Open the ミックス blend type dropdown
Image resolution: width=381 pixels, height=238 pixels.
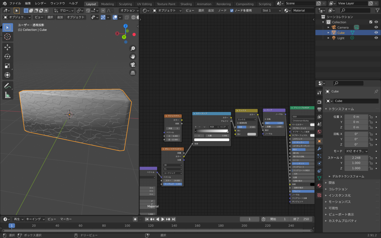click(x=247, y=119)
